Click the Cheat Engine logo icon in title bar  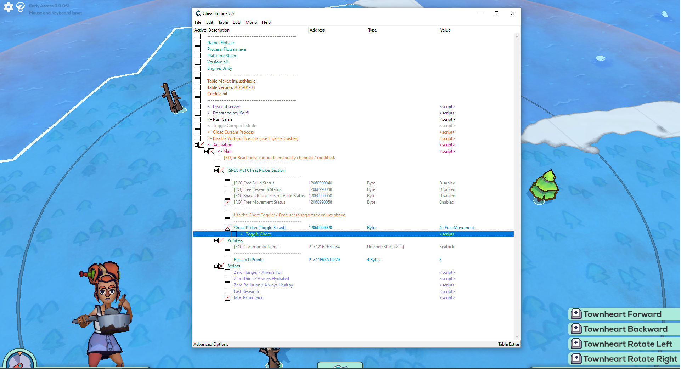(x=198, y=13)
